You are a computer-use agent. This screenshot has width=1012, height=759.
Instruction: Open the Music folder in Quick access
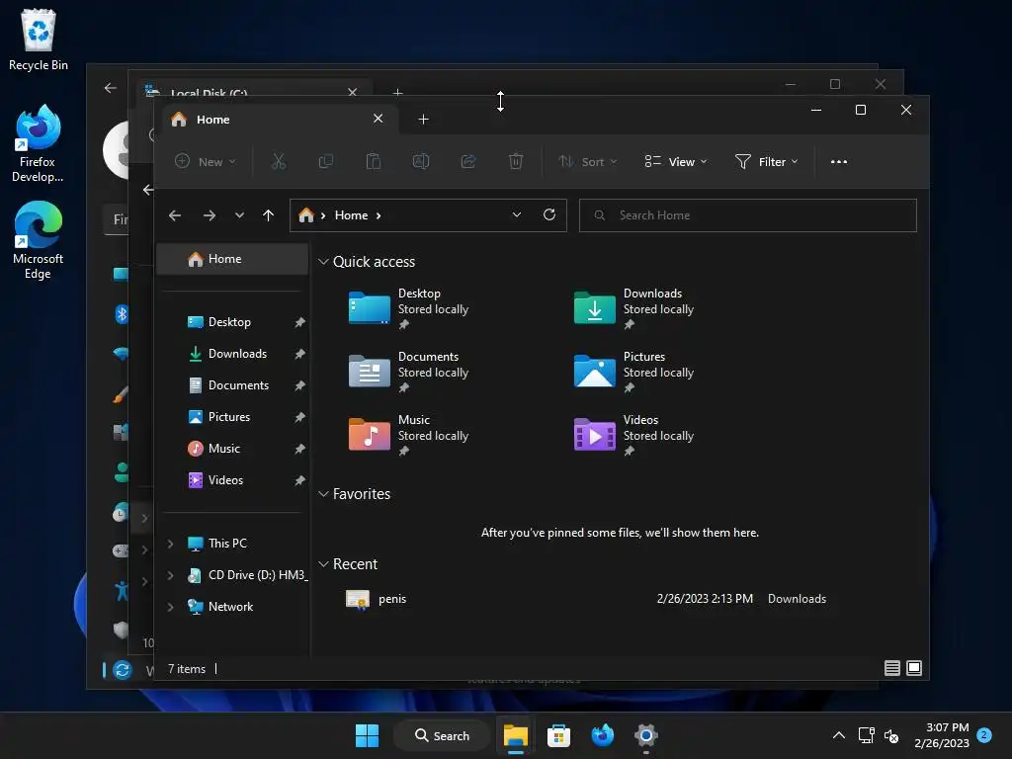click(408, 435)
